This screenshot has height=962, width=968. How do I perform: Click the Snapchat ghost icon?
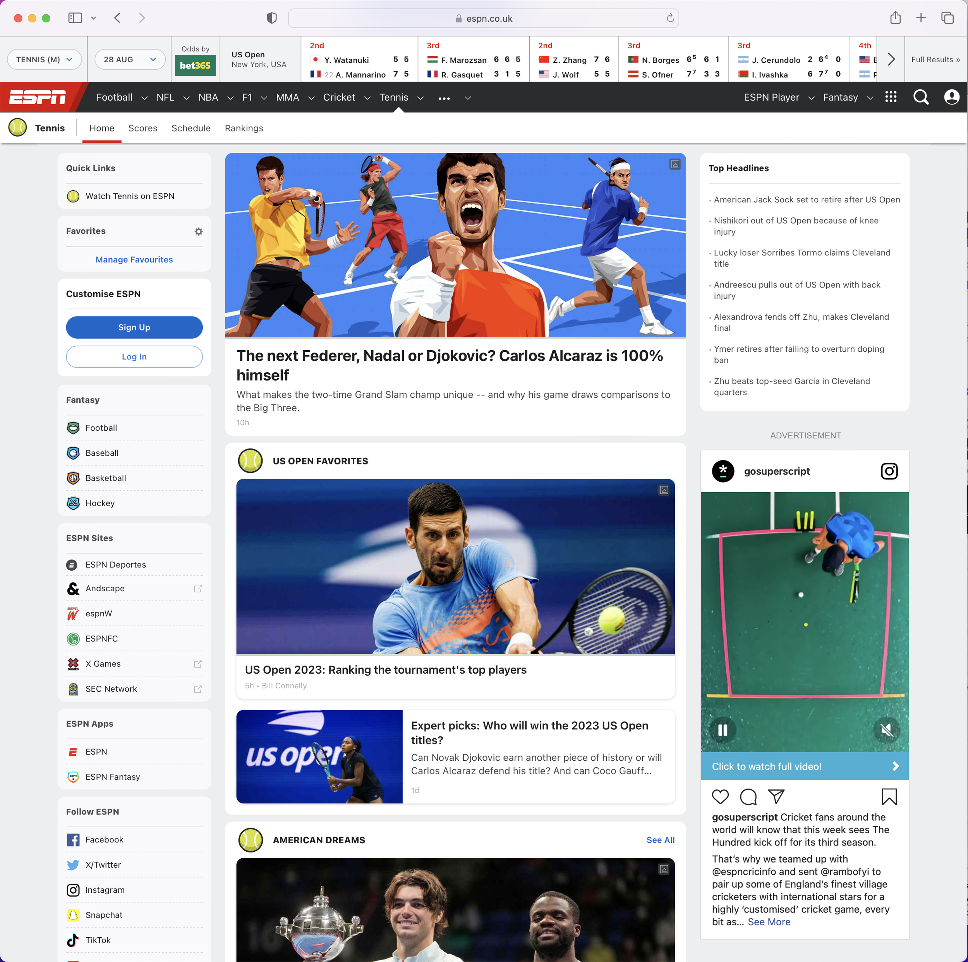click(73, 915)
